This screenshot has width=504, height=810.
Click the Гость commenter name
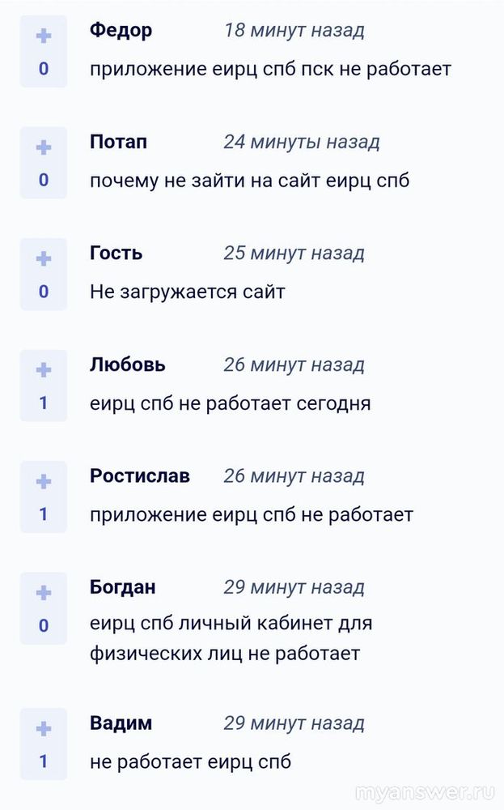(x=116, y=253)
